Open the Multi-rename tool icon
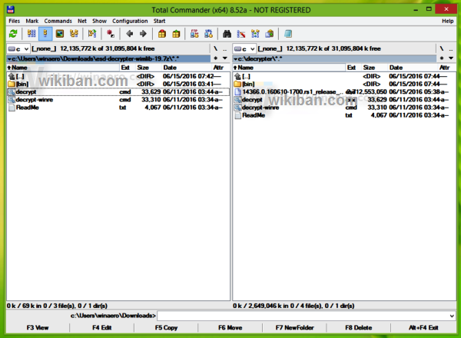Screen dimensions: 461x338 [241, 34]
